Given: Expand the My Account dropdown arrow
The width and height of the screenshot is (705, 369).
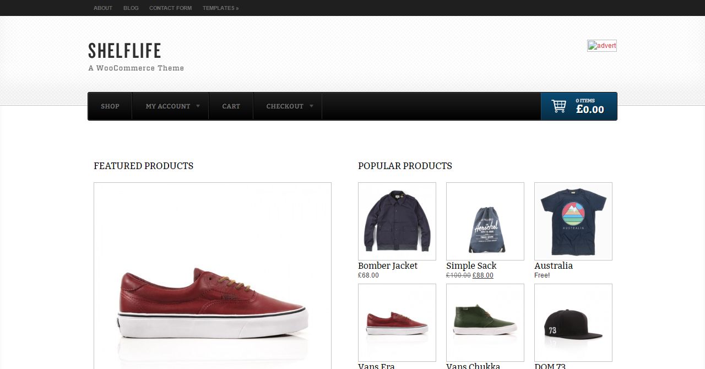Looking at the screenshot, I should tap(198, 106).
